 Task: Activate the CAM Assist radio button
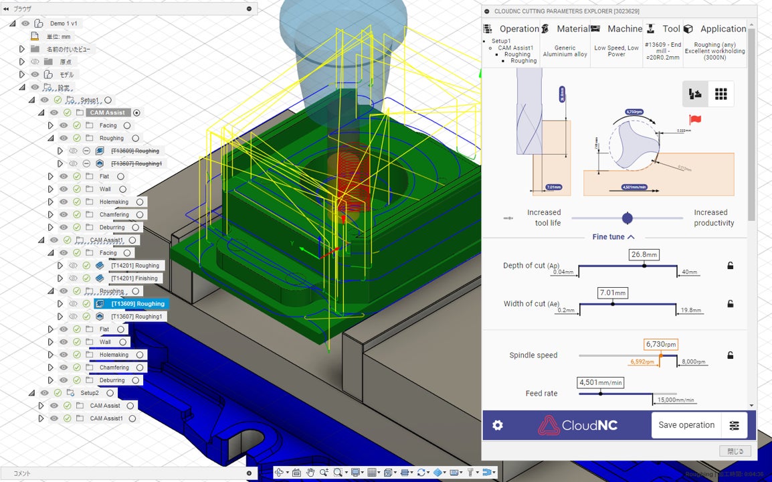[136, 113]
